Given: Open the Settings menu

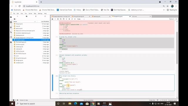Looking at the screenshot, I should (x=40, y=14).
